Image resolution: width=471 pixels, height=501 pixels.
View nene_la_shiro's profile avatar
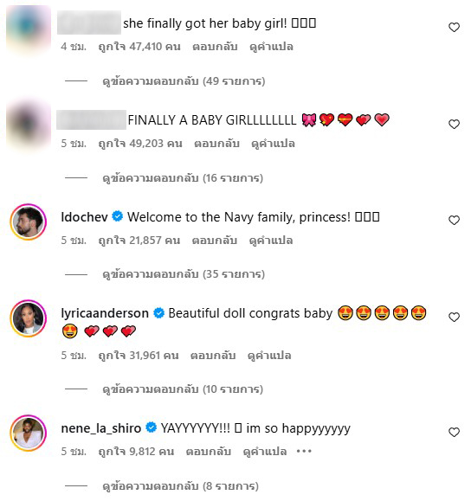click(29, 433)
